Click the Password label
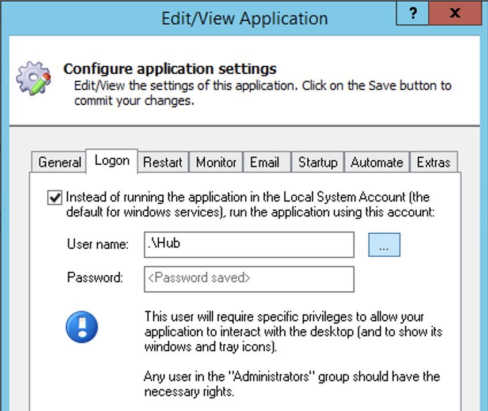 click(95, 277)
